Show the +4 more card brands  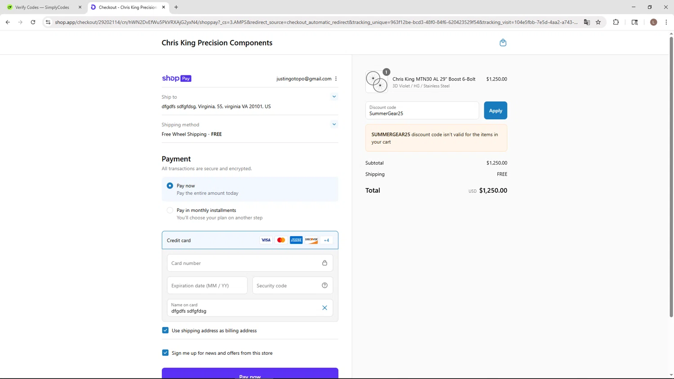tap(327, 240)
